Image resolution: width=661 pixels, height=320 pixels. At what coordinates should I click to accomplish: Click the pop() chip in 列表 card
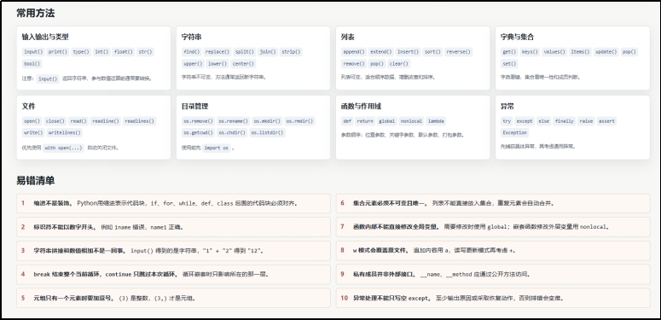click(377, 64)
